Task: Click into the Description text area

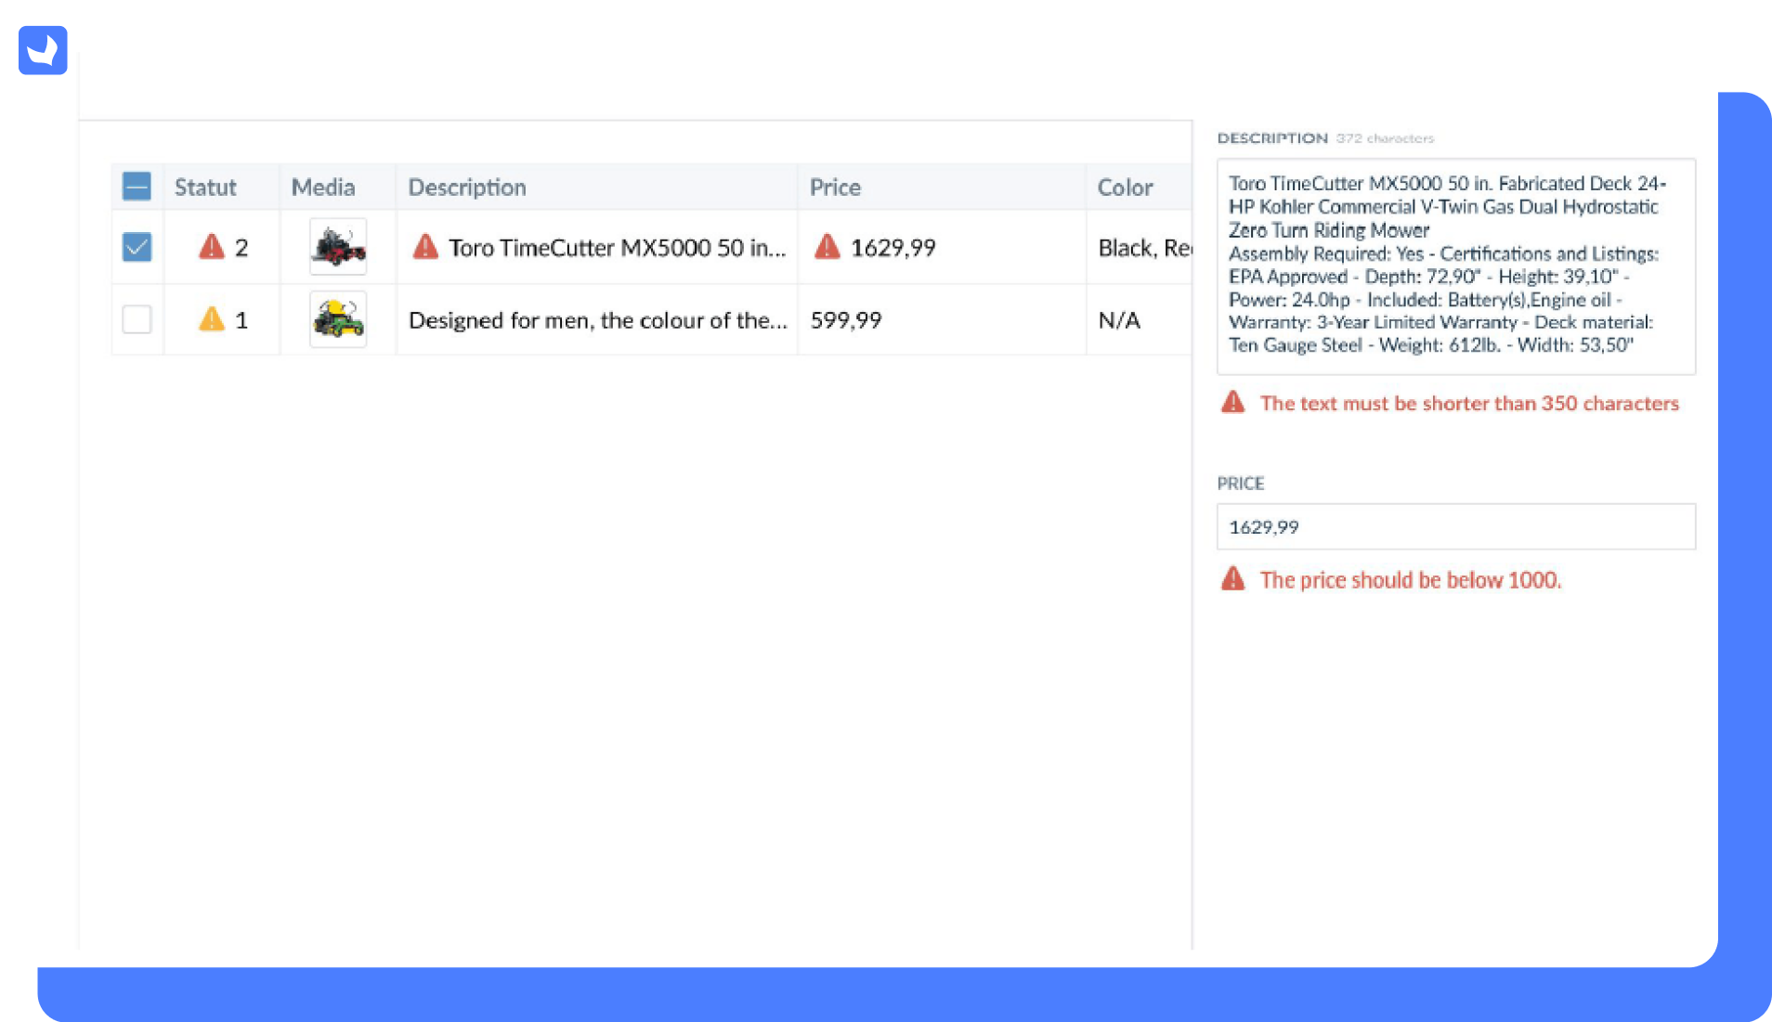Action: [1455, 266]
